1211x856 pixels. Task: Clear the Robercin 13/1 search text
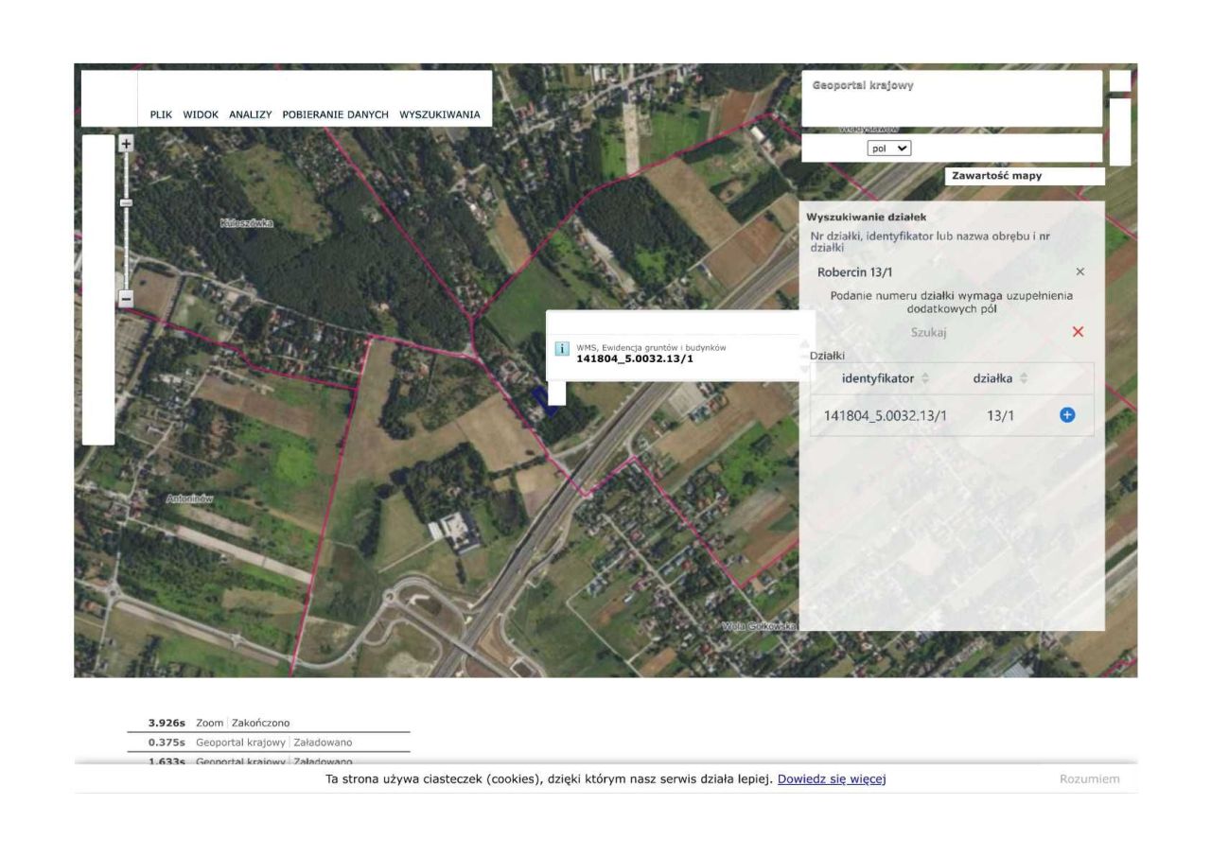1080,272
